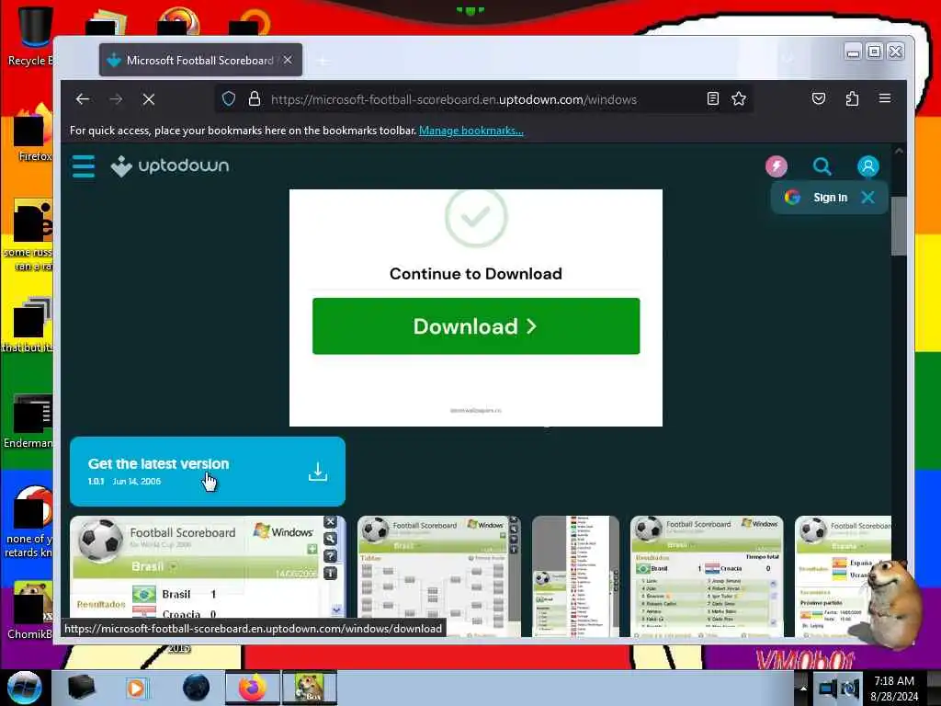Open media player taskbar icon
Screen dimensions: 941x706
click(136, 688)
